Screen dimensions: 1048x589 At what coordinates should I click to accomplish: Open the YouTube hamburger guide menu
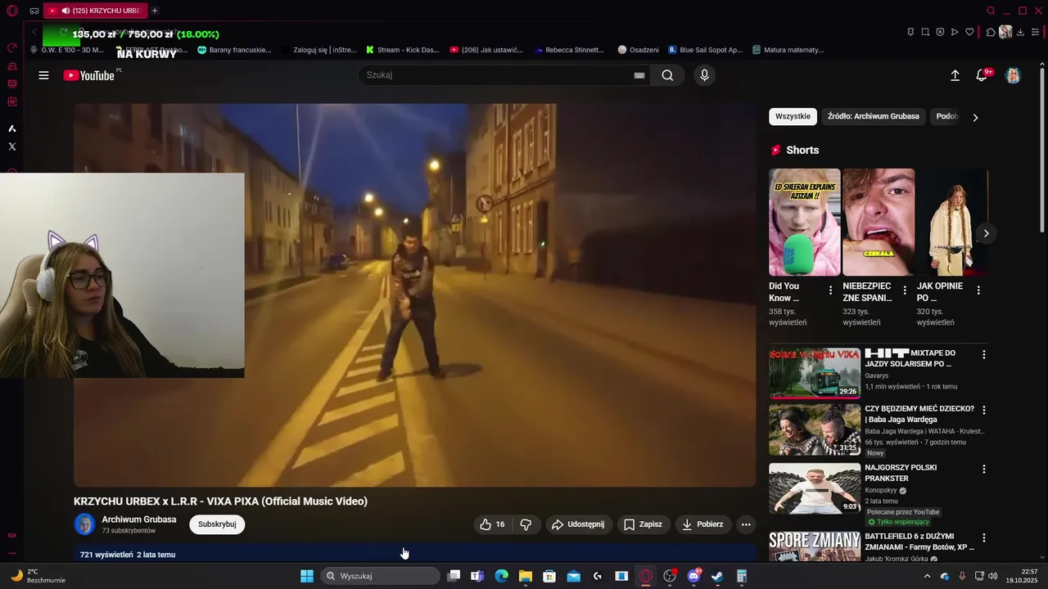43,75
